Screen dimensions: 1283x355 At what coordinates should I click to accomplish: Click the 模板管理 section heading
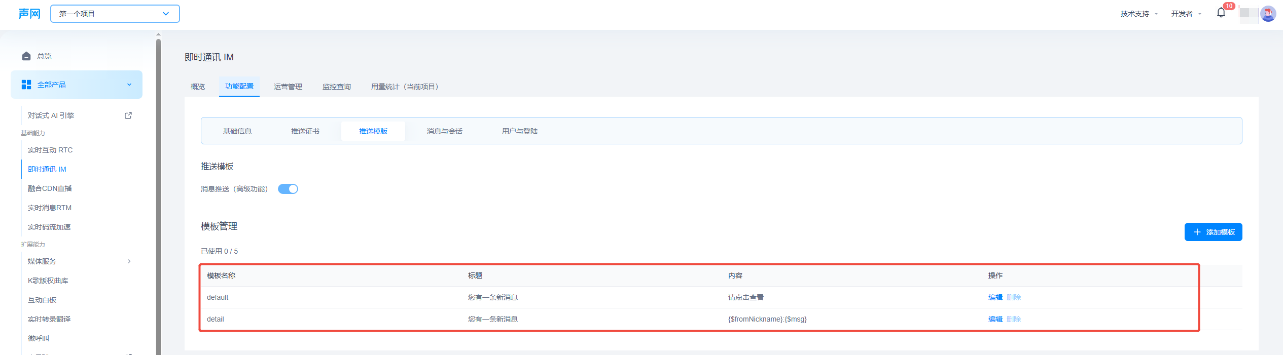coord(219,226)
